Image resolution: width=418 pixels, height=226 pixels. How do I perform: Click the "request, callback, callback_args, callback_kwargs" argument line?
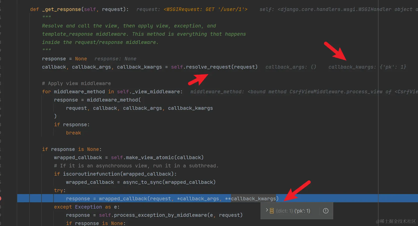coord(139,108)
